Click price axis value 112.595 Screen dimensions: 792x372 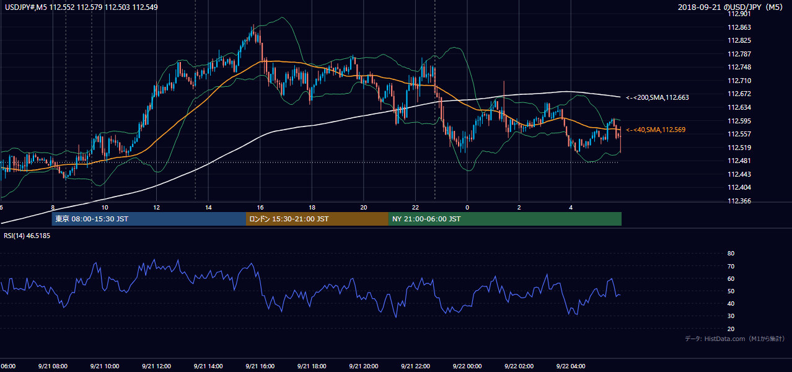[739, 121]
